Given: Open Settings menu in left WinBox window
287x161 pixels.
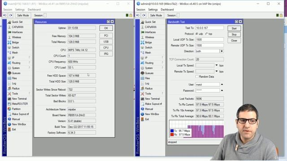Looking at the screenshot, I should (20, 9).
